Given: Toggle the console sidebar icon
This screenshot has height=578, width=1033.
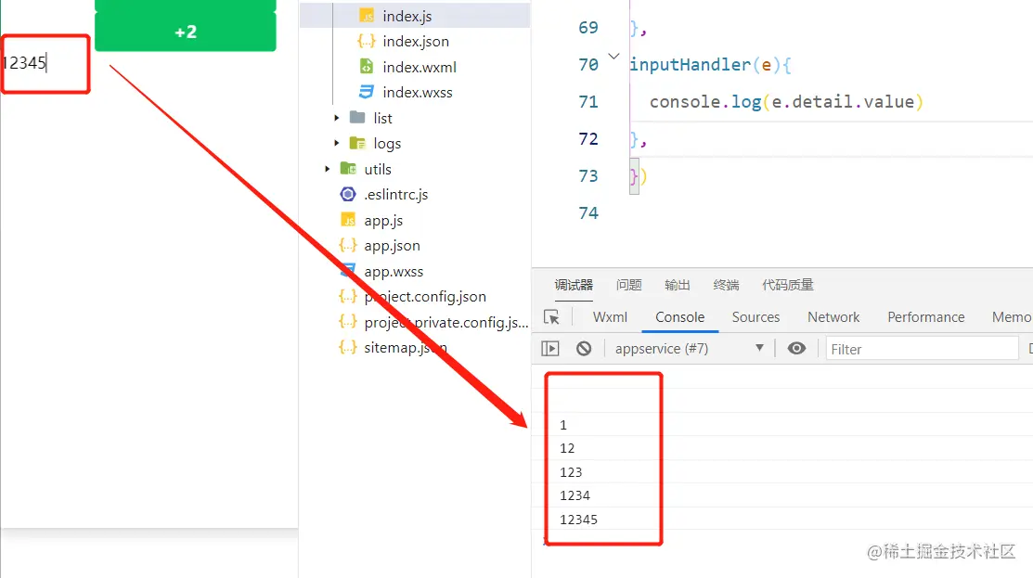Looking at the screenshot, I should tap(550, 348).
